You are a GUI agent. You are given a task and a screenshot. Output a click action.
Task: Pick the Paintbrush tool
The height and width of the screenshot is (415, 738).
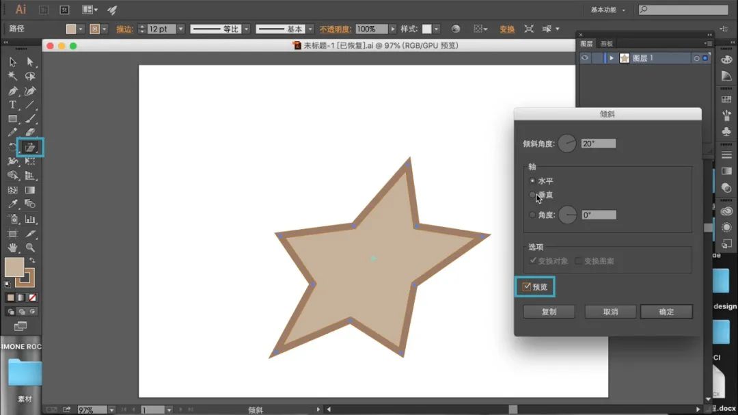click(30, 119)
